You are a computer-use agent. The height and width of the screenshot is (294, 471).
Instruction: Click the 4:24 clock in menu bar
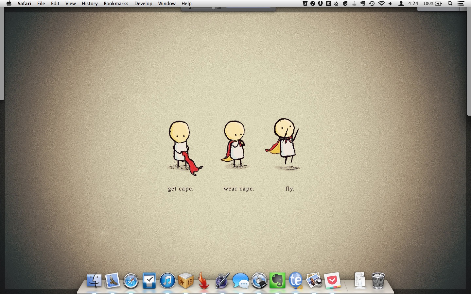(x=413, y=4)
